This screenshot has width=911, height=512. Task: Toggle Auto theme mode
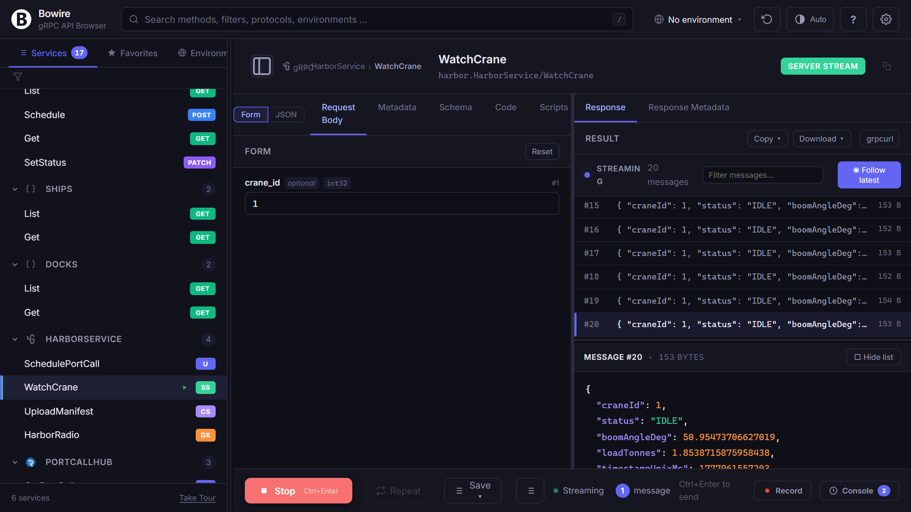point(810,19)
